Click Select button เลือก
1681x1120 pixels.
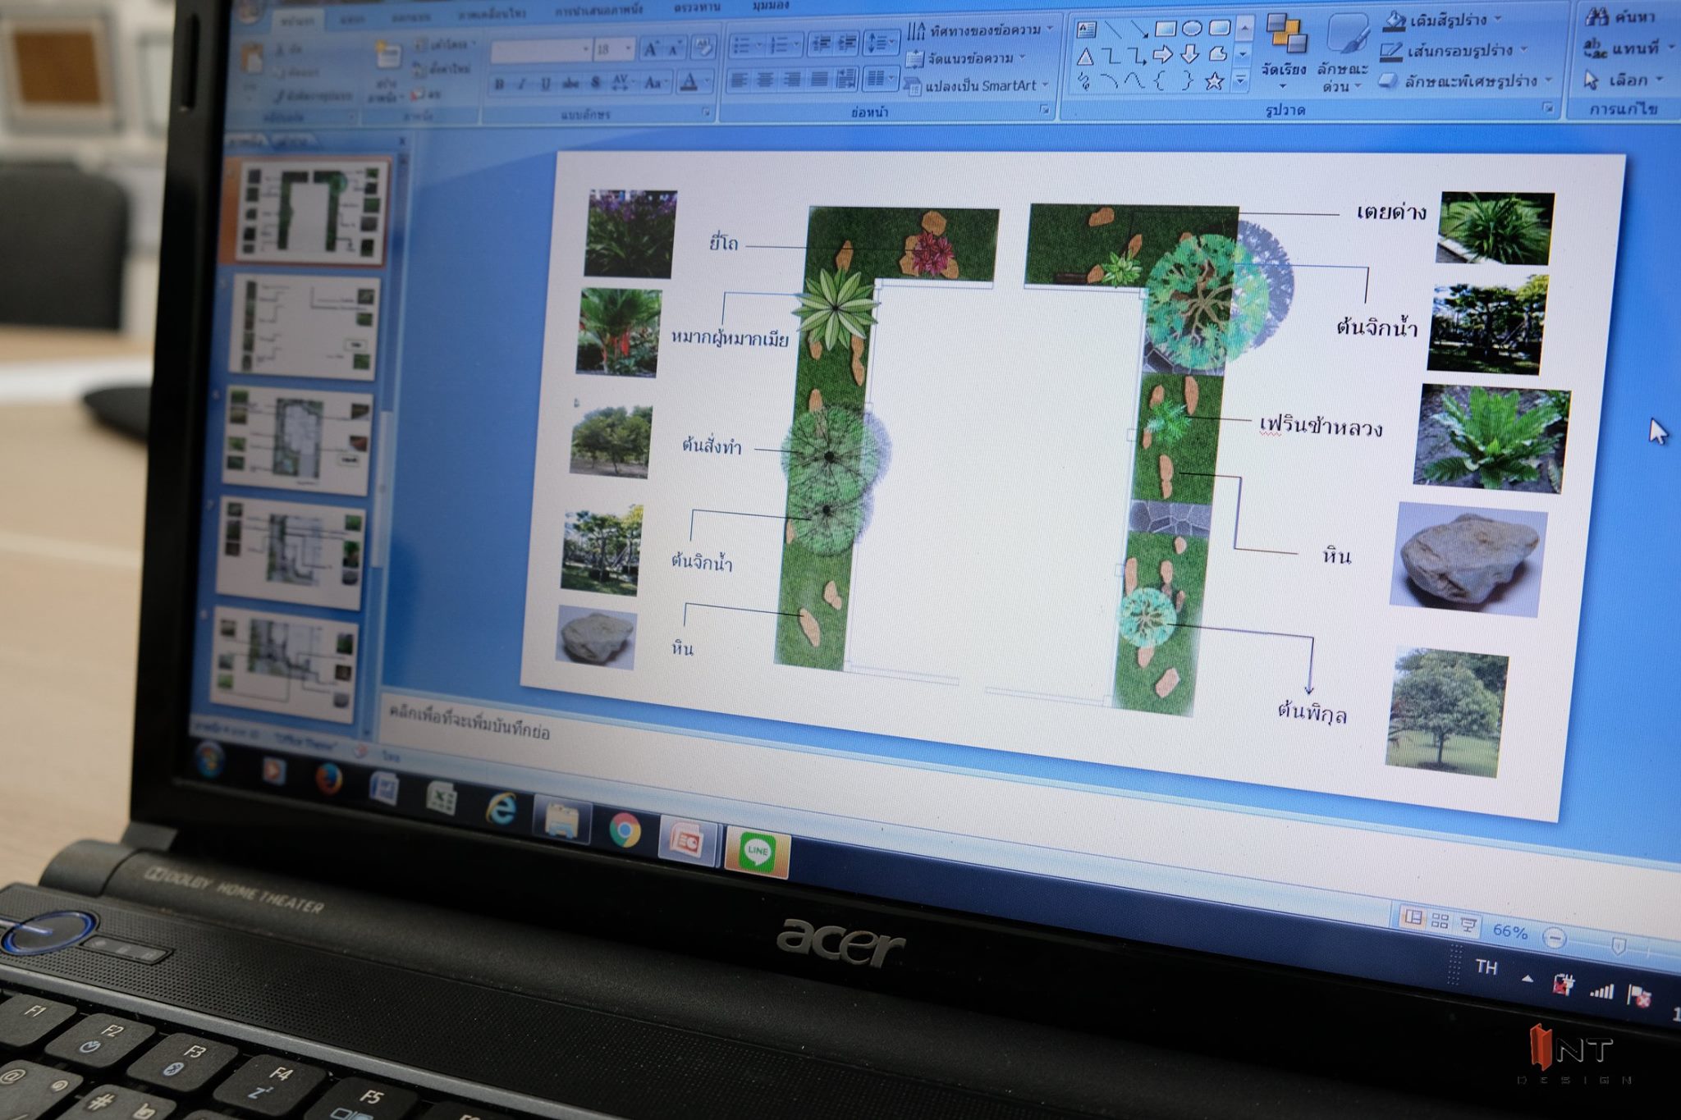pyautogui.click(x=1624, y=80)
